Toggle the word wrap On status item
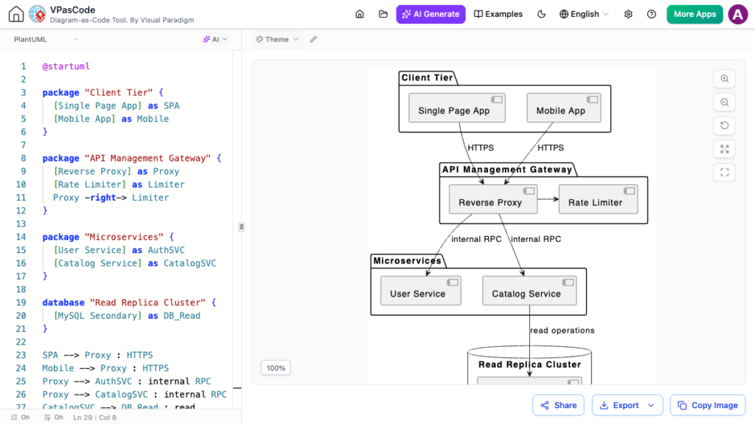 point(53,418)
